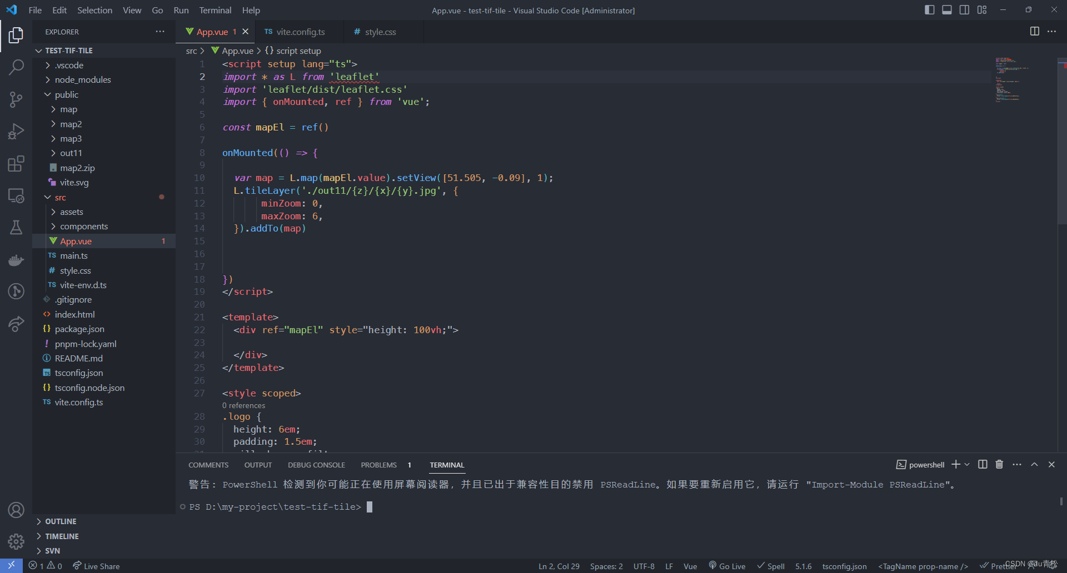1067x573 pixels.
Task: Switch to OUTPUT panel tab
Action: (258, 465)
